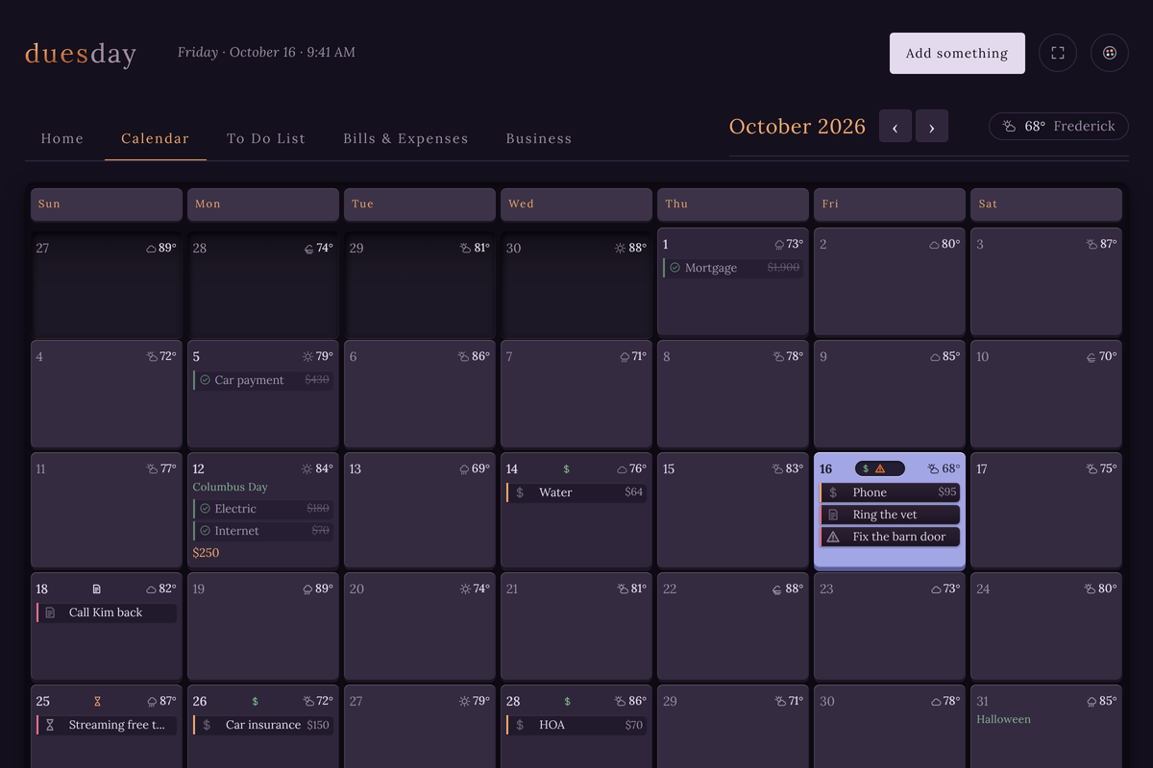Screen dimensions: 1153x768
Task: Open the To Do List tab
Action: [266, 138]
